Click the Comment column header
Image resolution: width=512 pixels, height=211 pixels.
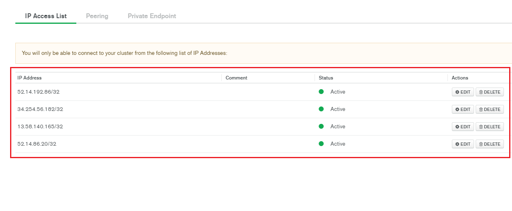(236, 78)
